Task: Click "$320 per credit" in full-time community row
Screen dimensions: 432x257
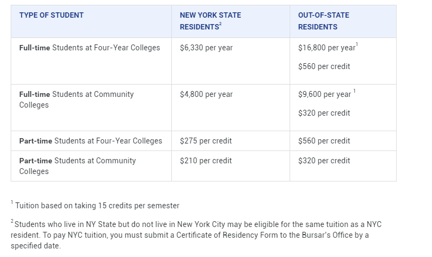Action: coord(324,113)
